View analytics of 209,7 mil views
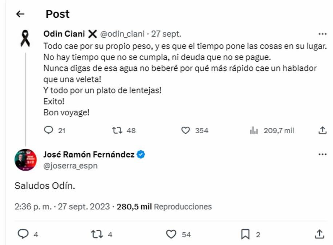The width and height of the screenshot is (333, 245). pos(254,130)
